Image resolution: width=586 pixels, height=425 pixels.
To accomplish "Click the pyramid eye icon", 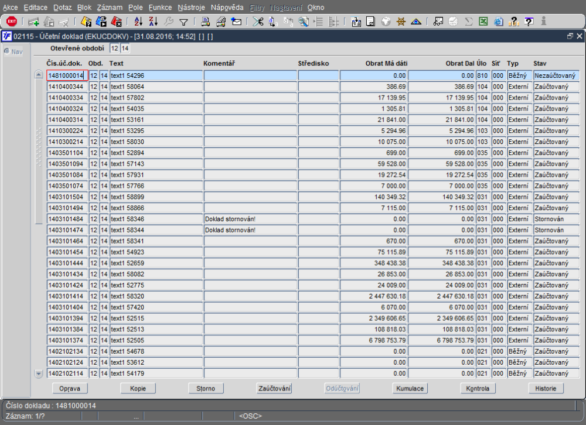I will pos(416,22).
